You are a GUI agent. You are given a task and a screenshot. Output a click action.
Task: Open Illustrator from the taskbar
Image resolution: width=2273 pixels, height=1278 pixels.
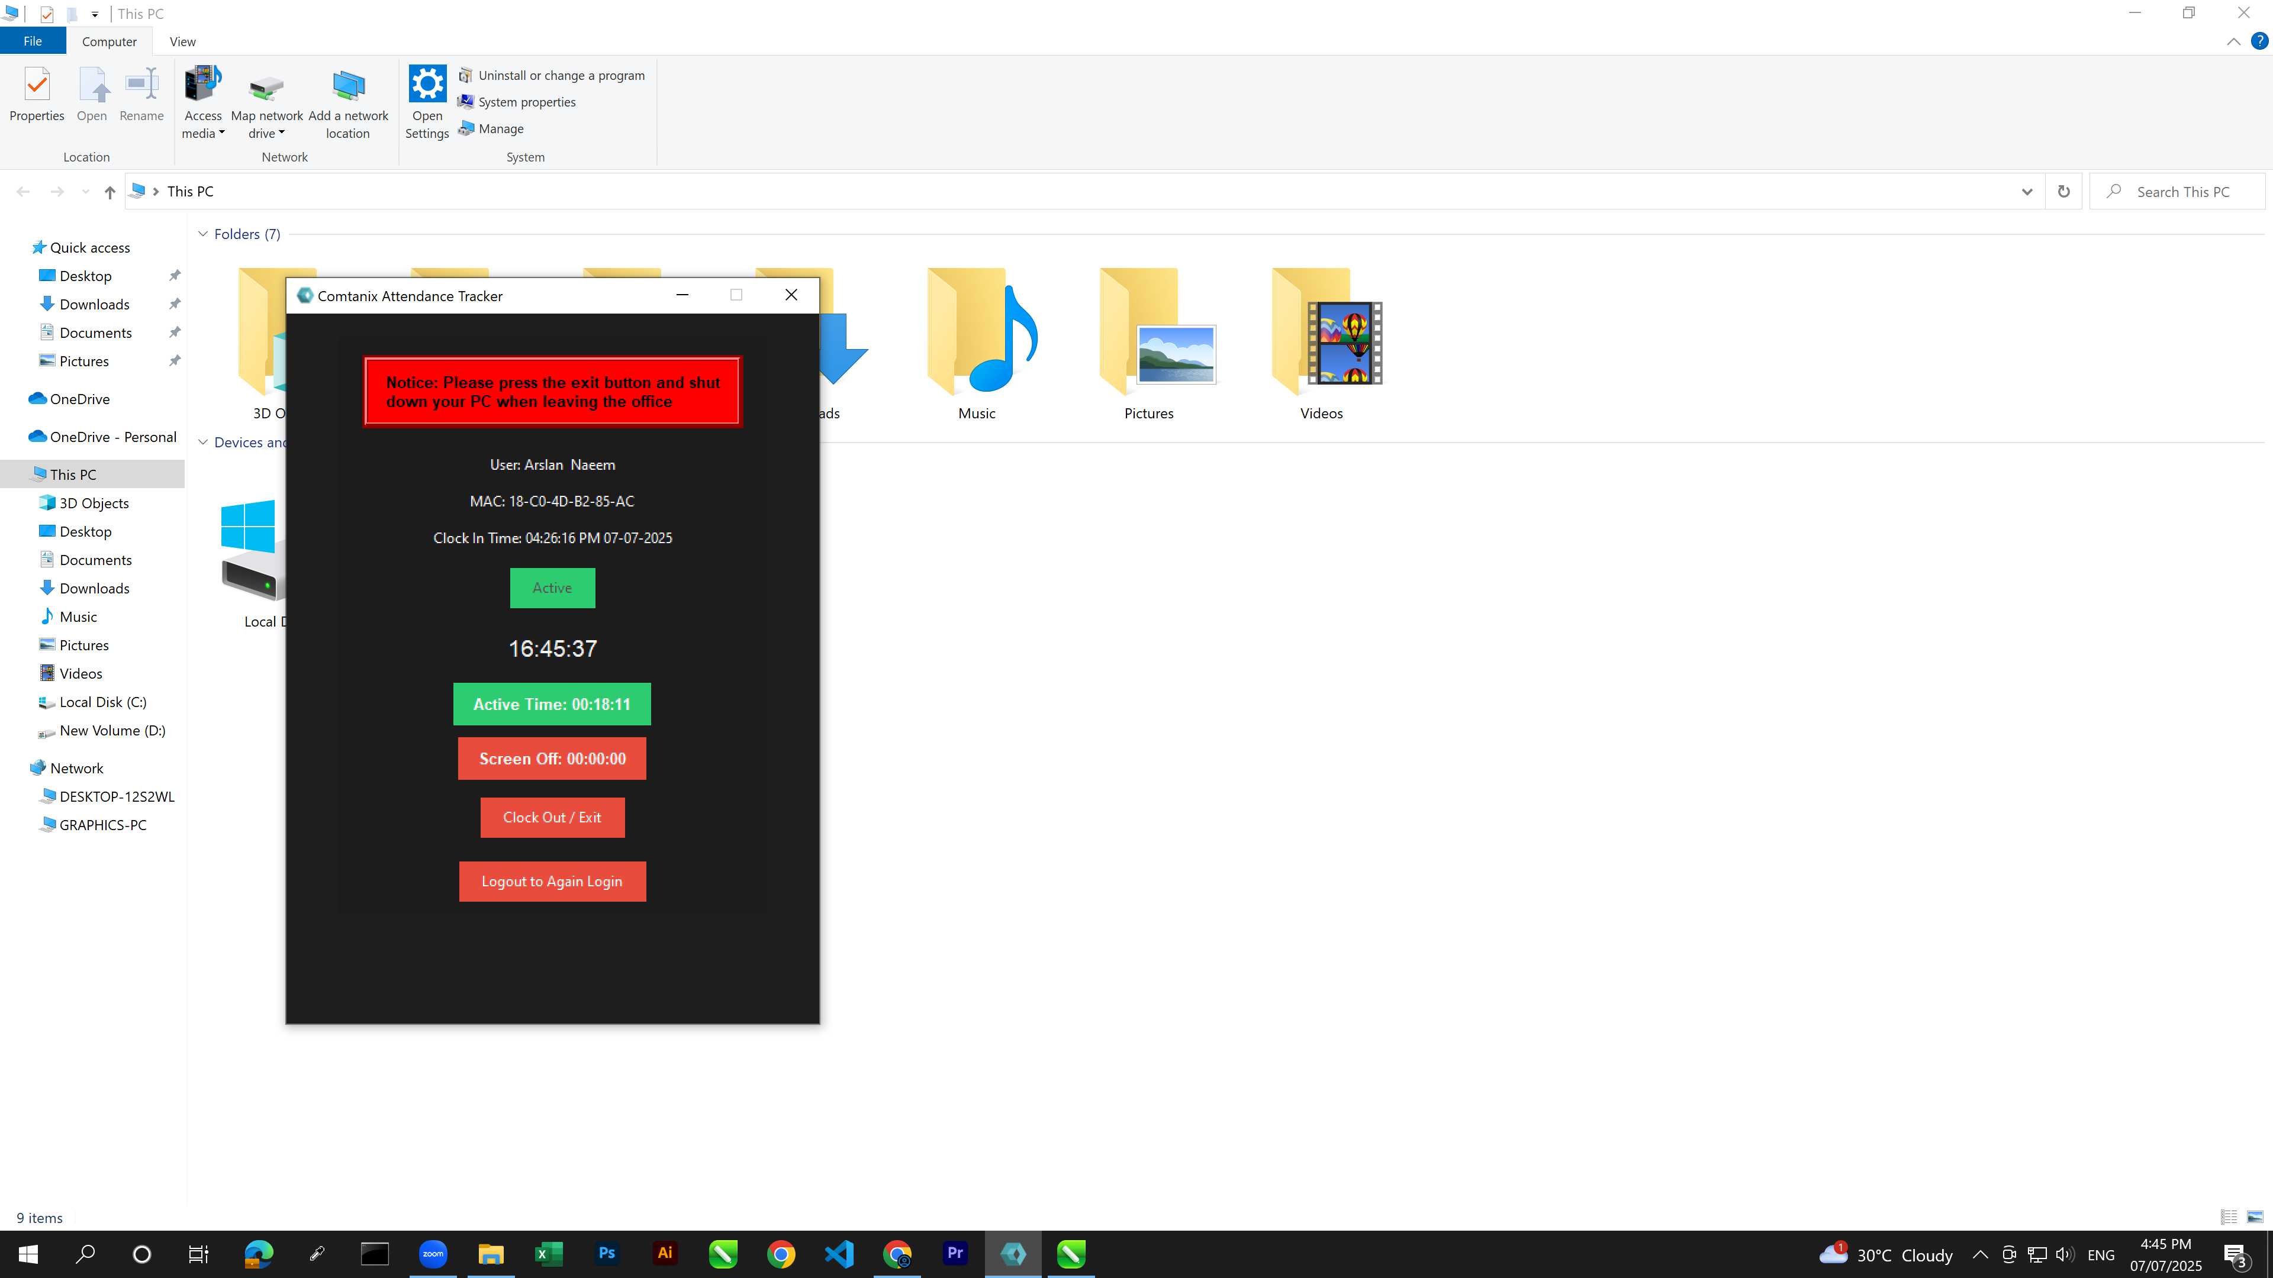(665, 1254)
